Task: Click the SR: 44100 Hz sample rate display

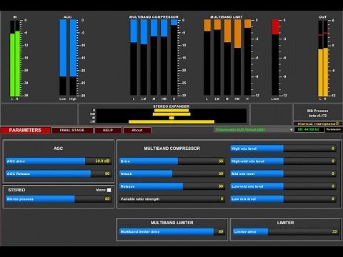Action: pyautogui.click(x=309, y=130)
